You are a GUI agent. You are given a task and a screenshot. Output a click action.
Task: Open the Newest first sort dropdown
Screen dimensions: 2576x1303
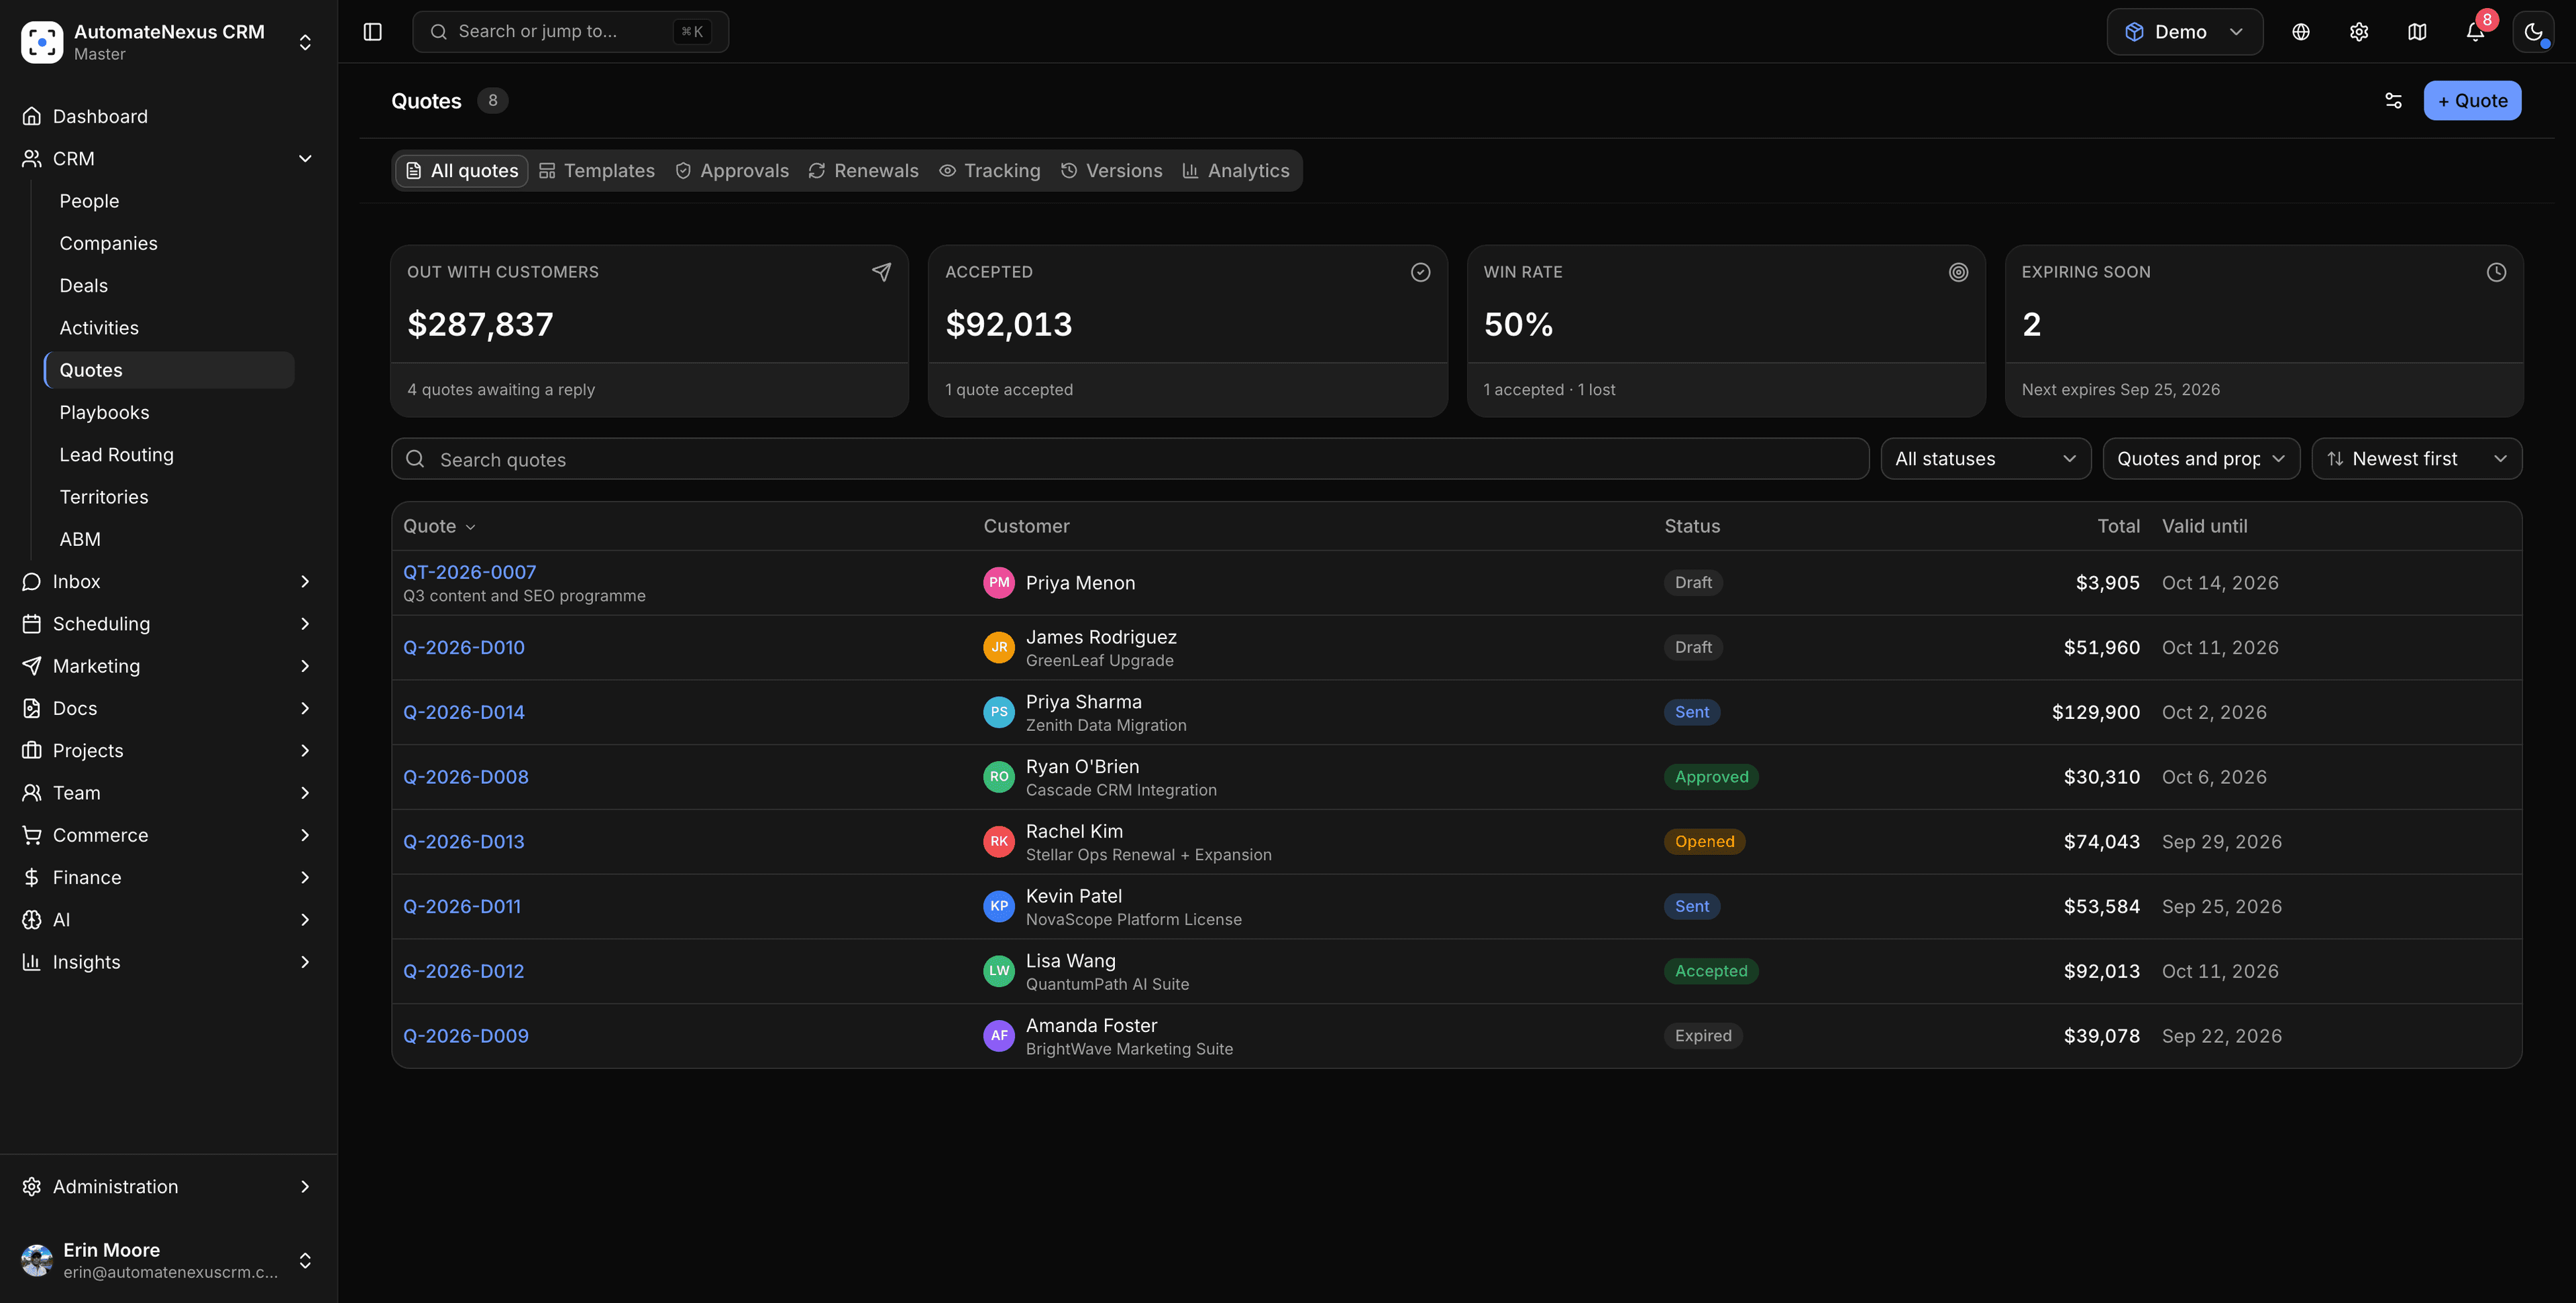[2416, 459]
